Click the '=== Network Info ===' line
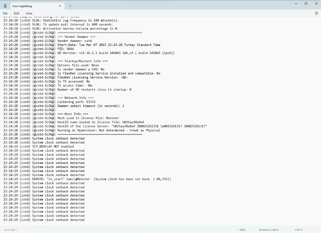 click(48, 98)
